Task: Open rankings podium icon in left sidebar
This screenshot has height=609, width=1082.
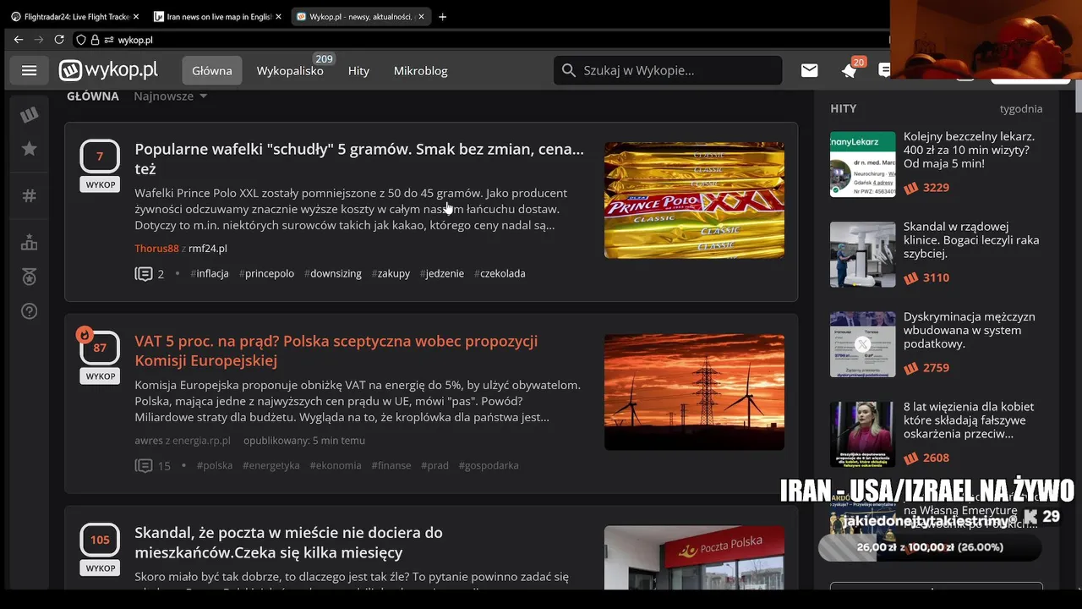Action: coord(30,243)
